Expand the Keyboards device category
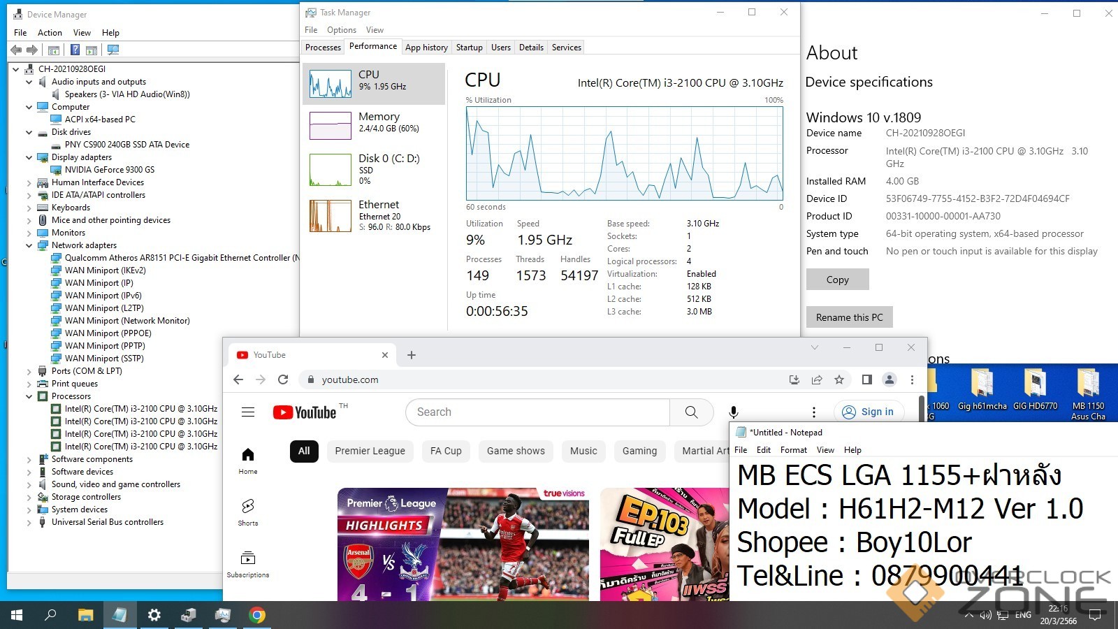This screenshot has width=1118, height=629. pyautogui.click(x=29, y=208)
